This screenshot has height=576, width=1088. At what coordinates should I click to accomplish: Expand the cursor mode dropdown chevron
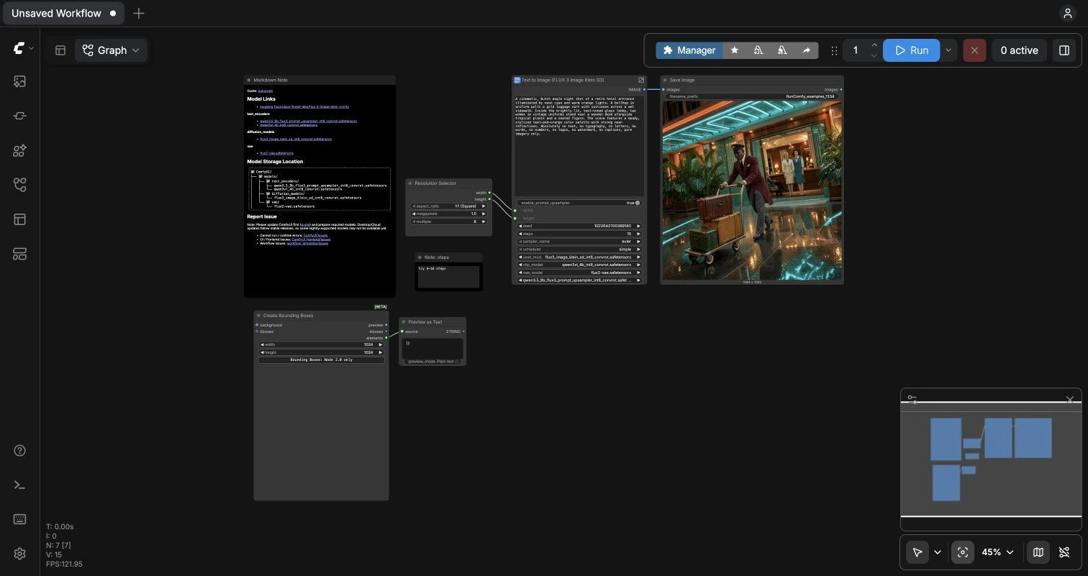click(937, 552)
